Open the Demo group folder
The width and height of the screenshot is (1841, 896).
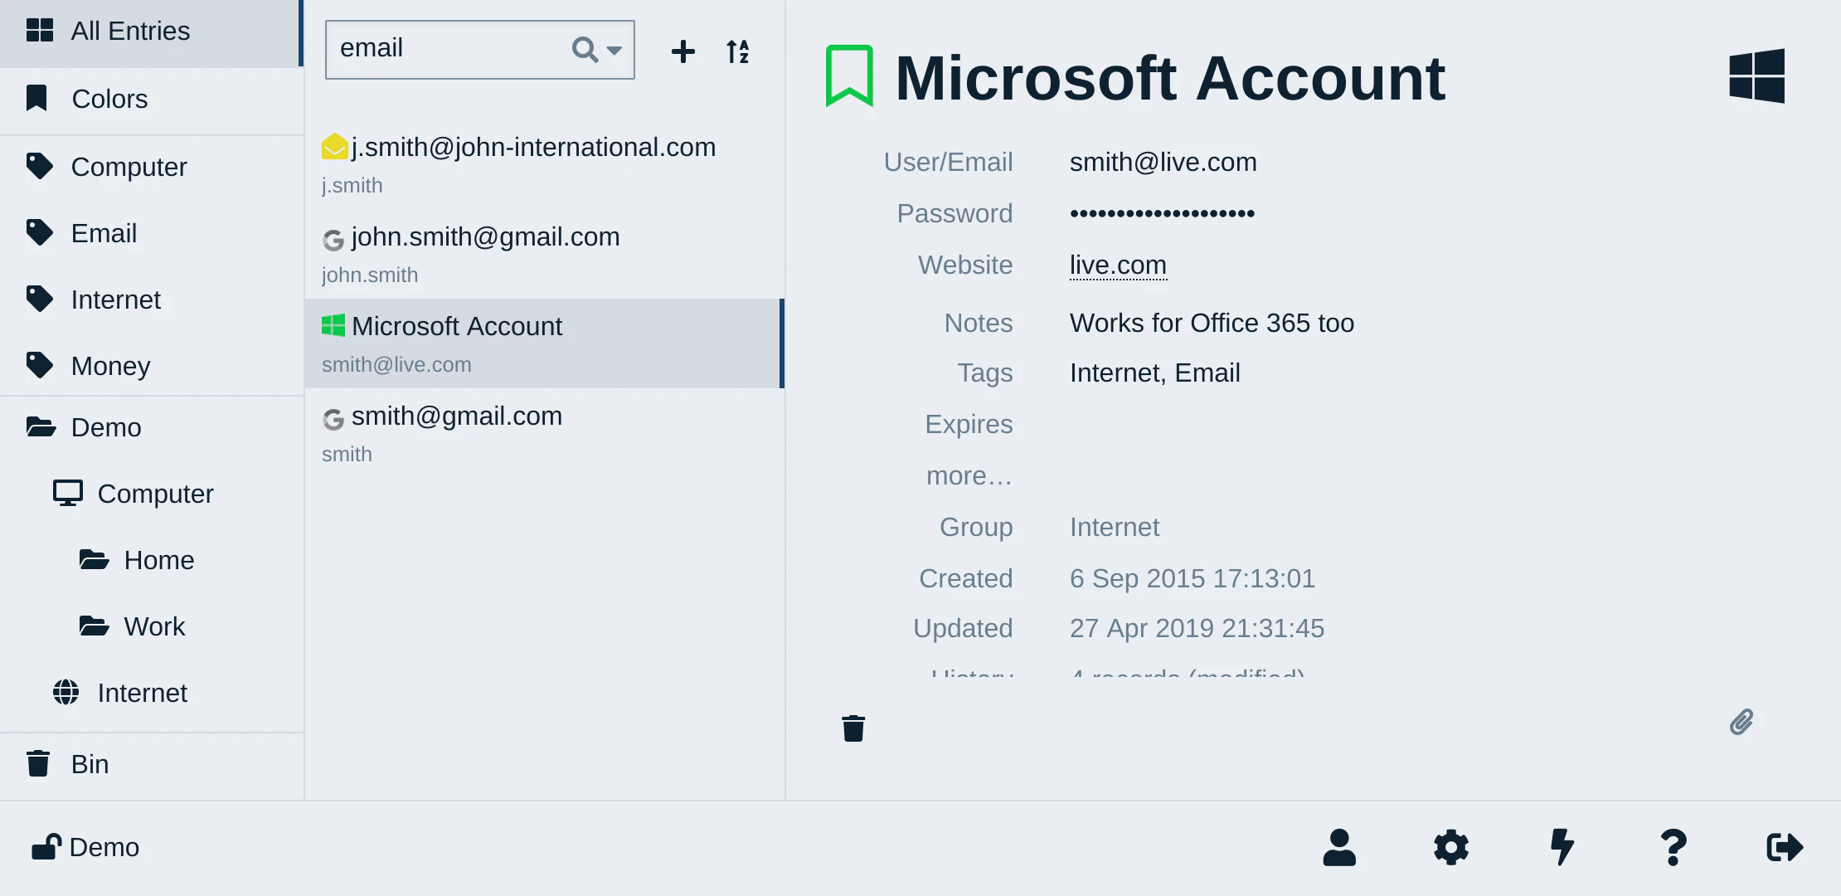106,427
